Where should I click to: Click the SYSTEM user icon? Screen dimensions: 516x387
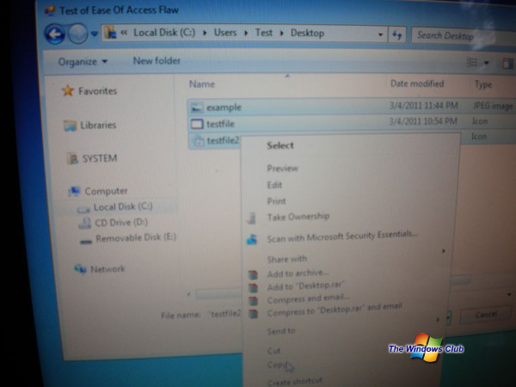(x=72, y=158)
